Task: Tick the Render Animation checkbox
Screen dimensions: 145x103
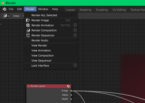Action: (75, 25)
